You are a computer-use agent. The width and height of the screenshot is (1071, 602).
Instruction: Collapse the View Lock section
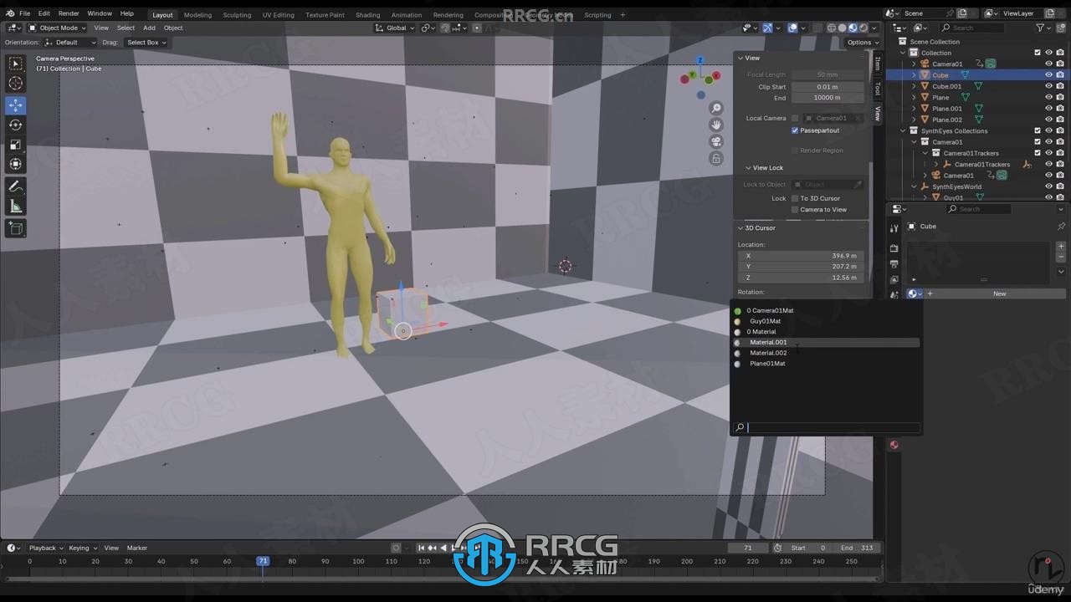coord(748,167)
